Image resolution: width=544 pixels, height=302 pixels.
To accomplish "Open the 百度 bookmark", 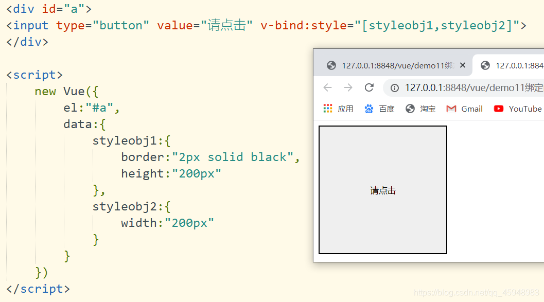I will [379, 109].
